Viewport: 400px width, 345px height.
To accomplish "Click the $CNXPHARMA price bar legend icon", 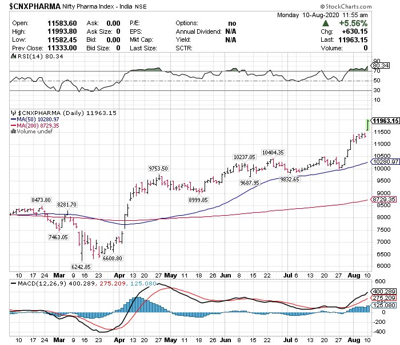I will point(13,113).
